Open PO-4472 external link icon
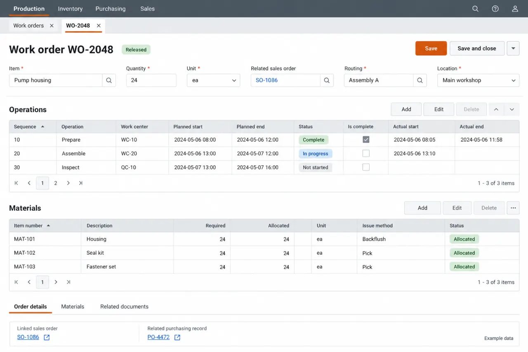 click(x=177, y=338)
